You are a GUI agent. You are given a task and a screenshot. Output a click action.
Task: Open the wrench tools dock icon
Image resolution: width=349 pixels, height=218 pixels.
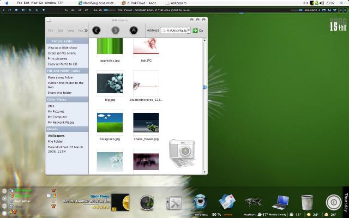[173, 203]
